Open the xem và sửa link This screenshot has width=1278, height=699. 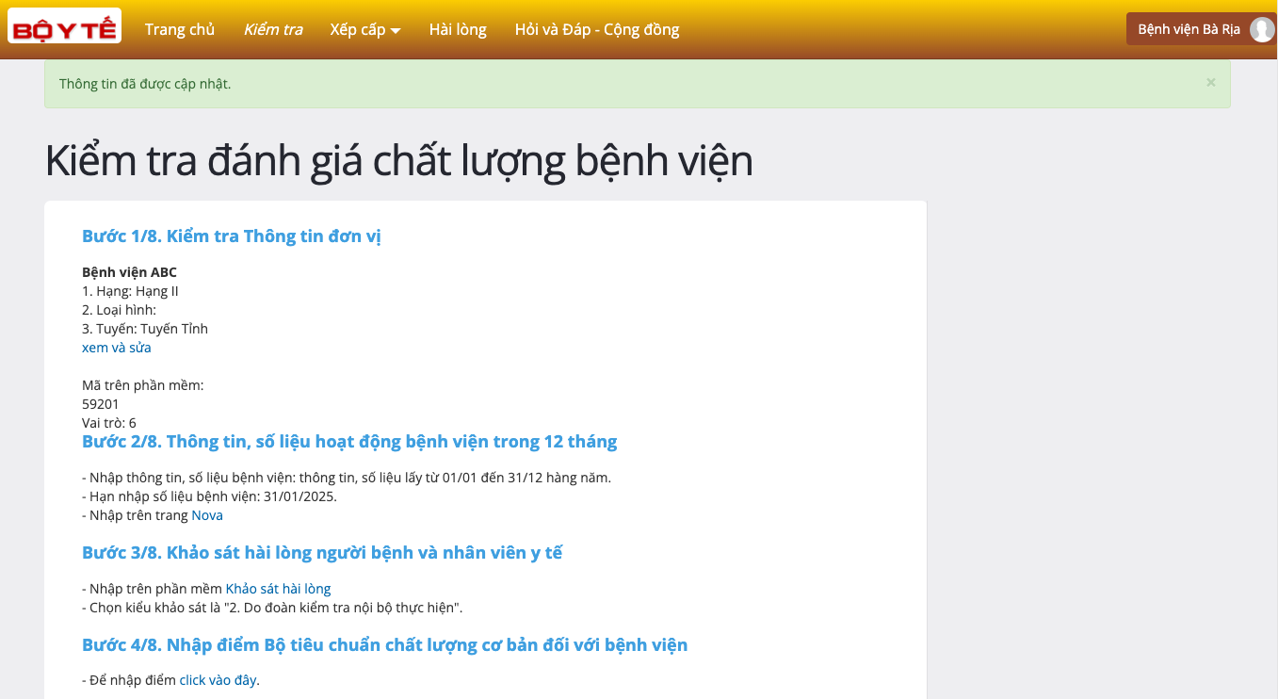coord(117,348)
